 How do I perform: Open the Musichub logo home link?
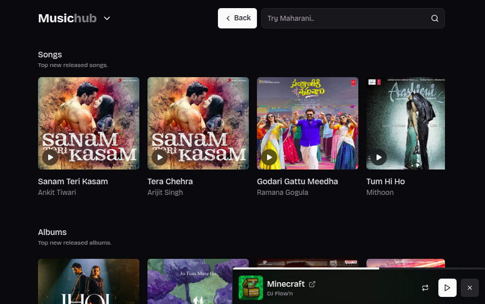pyautogui.click(x=67, y=18)
